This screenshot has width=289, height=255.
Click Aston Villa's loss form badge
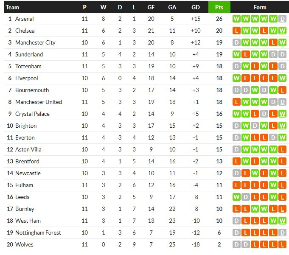pos(283,149)
